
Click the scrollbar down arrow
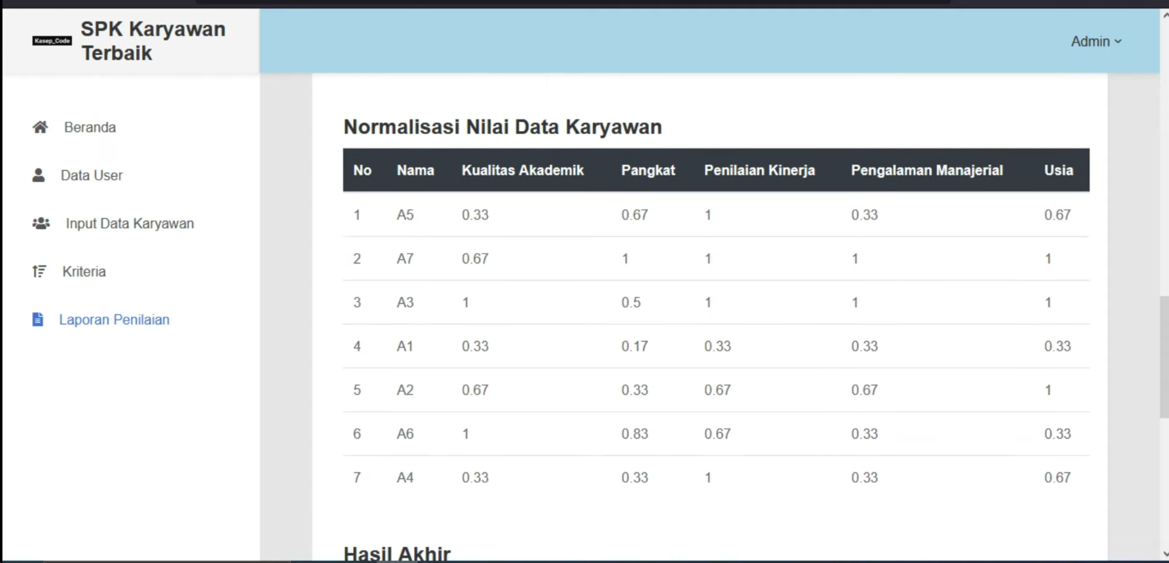pos(1165,554)
